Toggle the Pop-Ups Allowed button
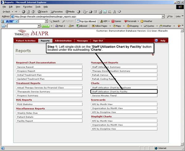 (86, 21)
